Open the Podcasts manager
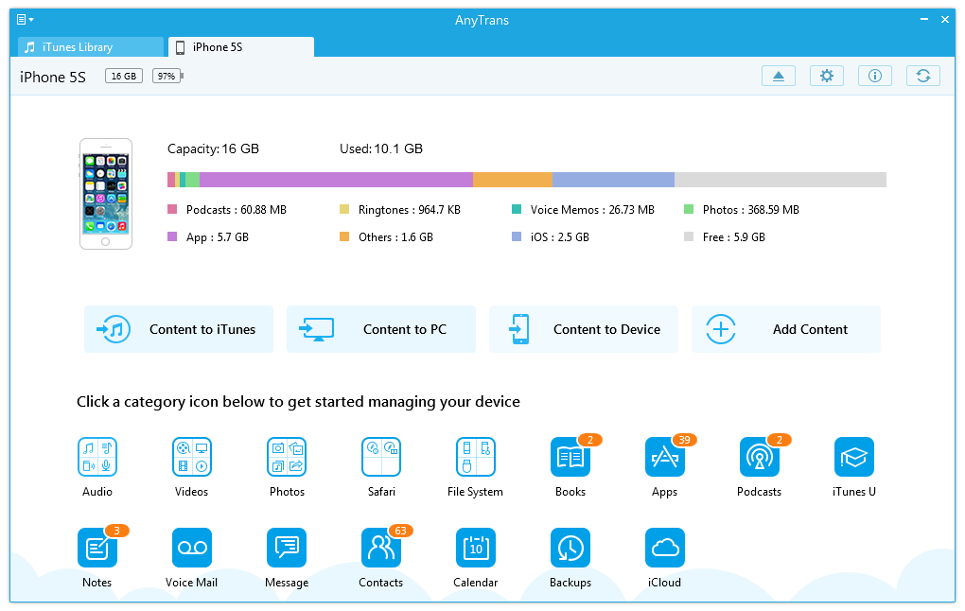The width and height of the screenshot is (965, 611). pos(759,457)
